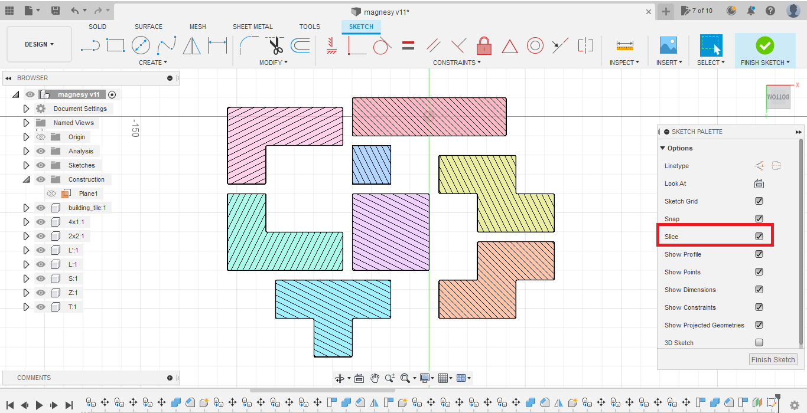Activate the Pan hand tool
807x413 pixels.
tap(375, 378)
